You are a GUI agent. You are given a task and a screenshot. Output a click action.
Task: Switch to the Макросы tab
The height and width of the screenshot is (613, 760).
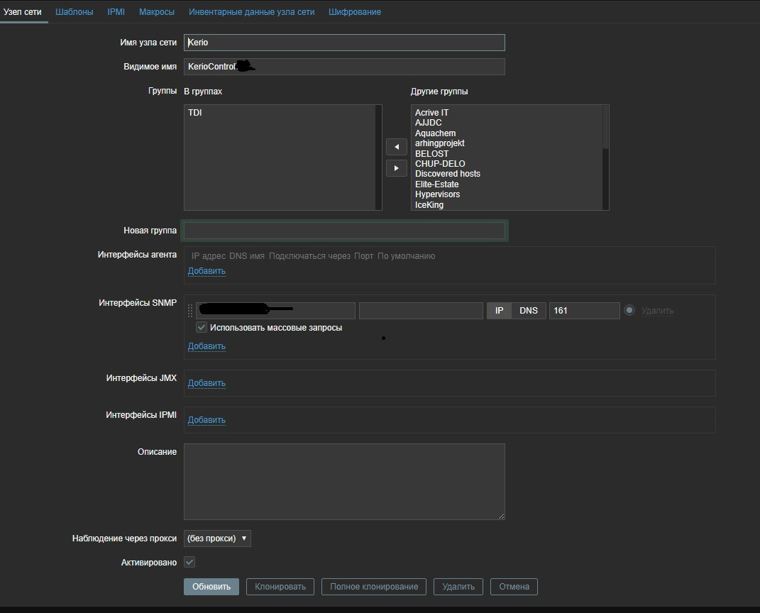click(x=157, y=12)
